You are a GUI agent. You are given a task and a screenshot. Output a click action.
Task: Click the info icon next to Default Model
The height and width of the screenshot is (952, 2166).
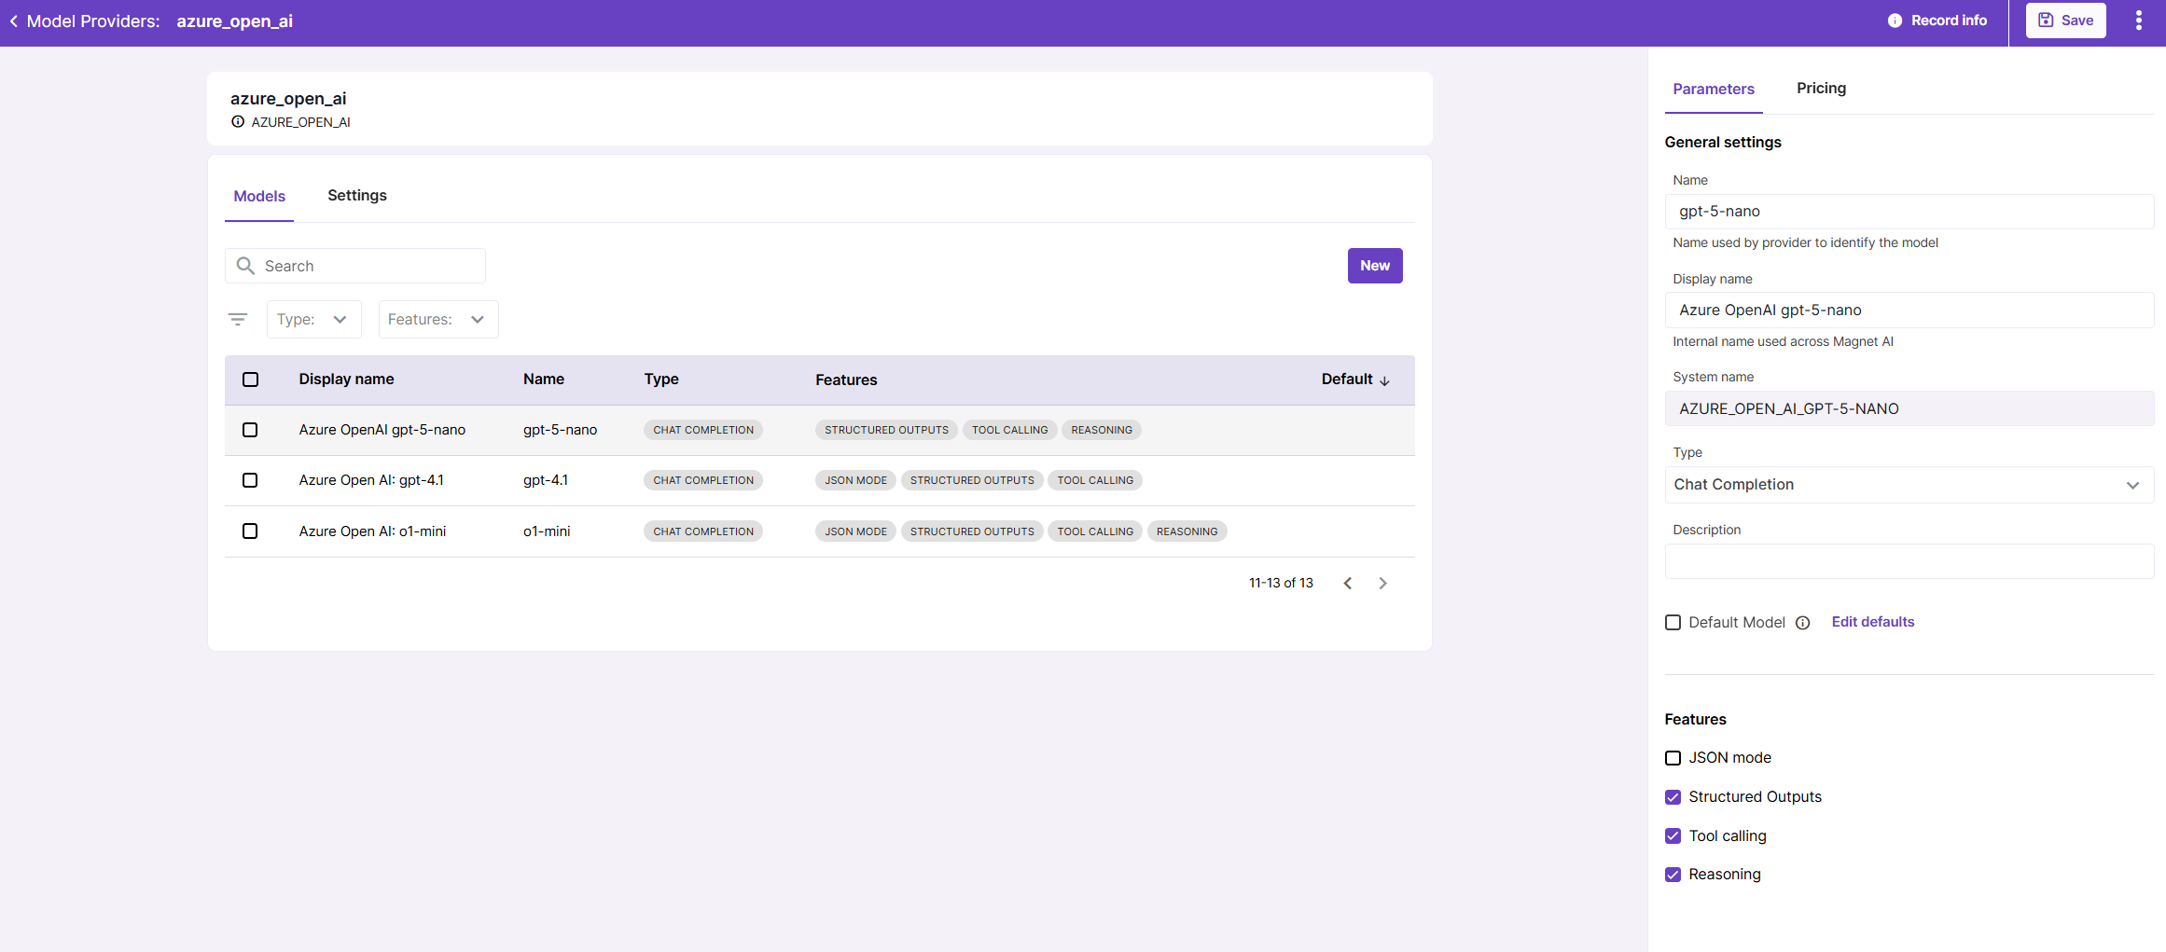pyautogui.click(x=1802, y=623)
